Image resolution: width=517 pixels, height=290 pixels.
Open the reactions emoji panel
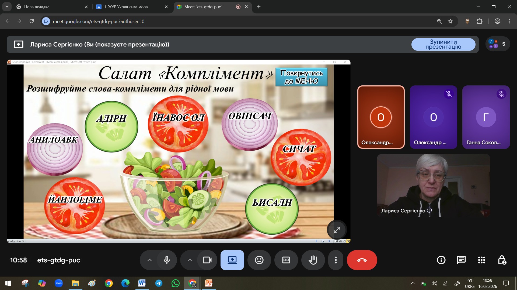[259, 260]
